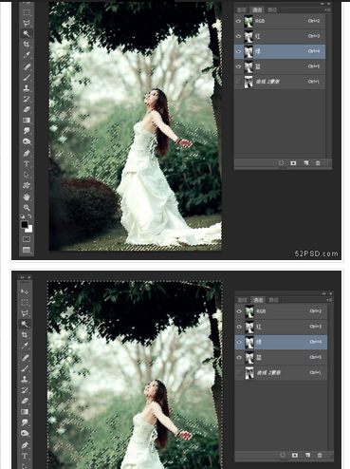350x469 pixels.
Task: Show the 曲线 2蒙版 channel in the lower panel
Action: (239, 373)
